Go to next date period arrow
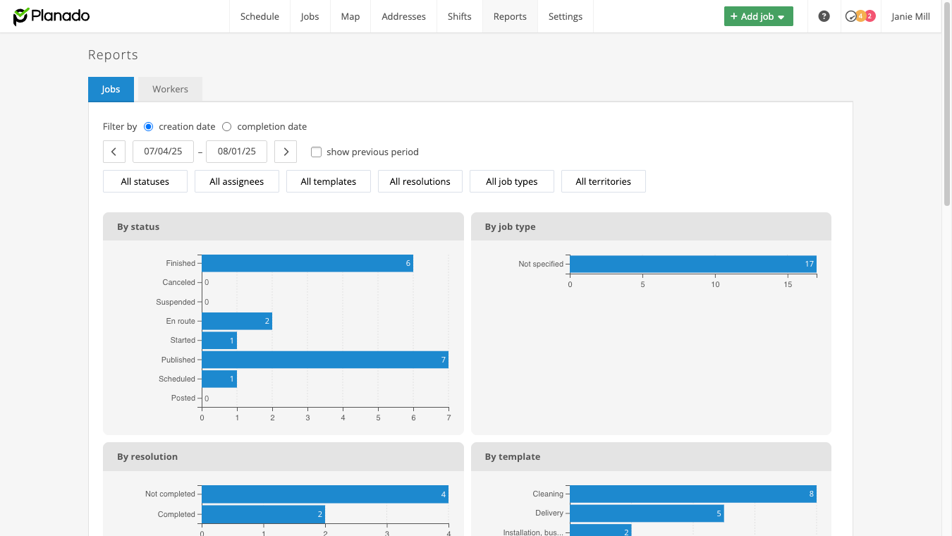The width and height of the screenshot is (952, 536). [286, 152]
